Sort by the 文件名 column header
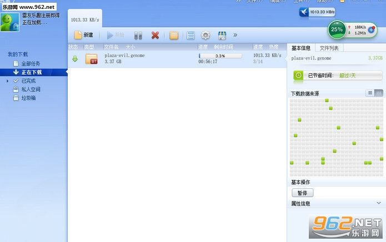This screenshot has width=386, height=242. point(111,47)
